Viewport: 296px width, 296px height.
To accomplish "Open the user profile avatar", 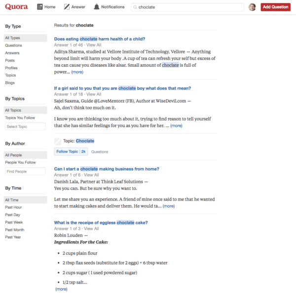I will point(252,7).
